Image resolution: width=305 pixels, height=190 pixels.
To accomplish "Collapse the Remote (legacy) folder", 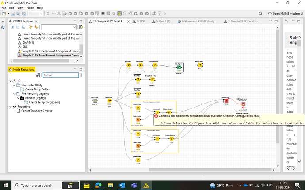I will click(x=18, y=98).
